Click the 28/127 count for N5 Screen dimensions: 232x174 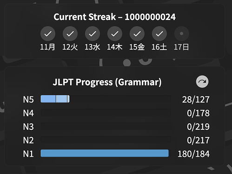[196, 99]
